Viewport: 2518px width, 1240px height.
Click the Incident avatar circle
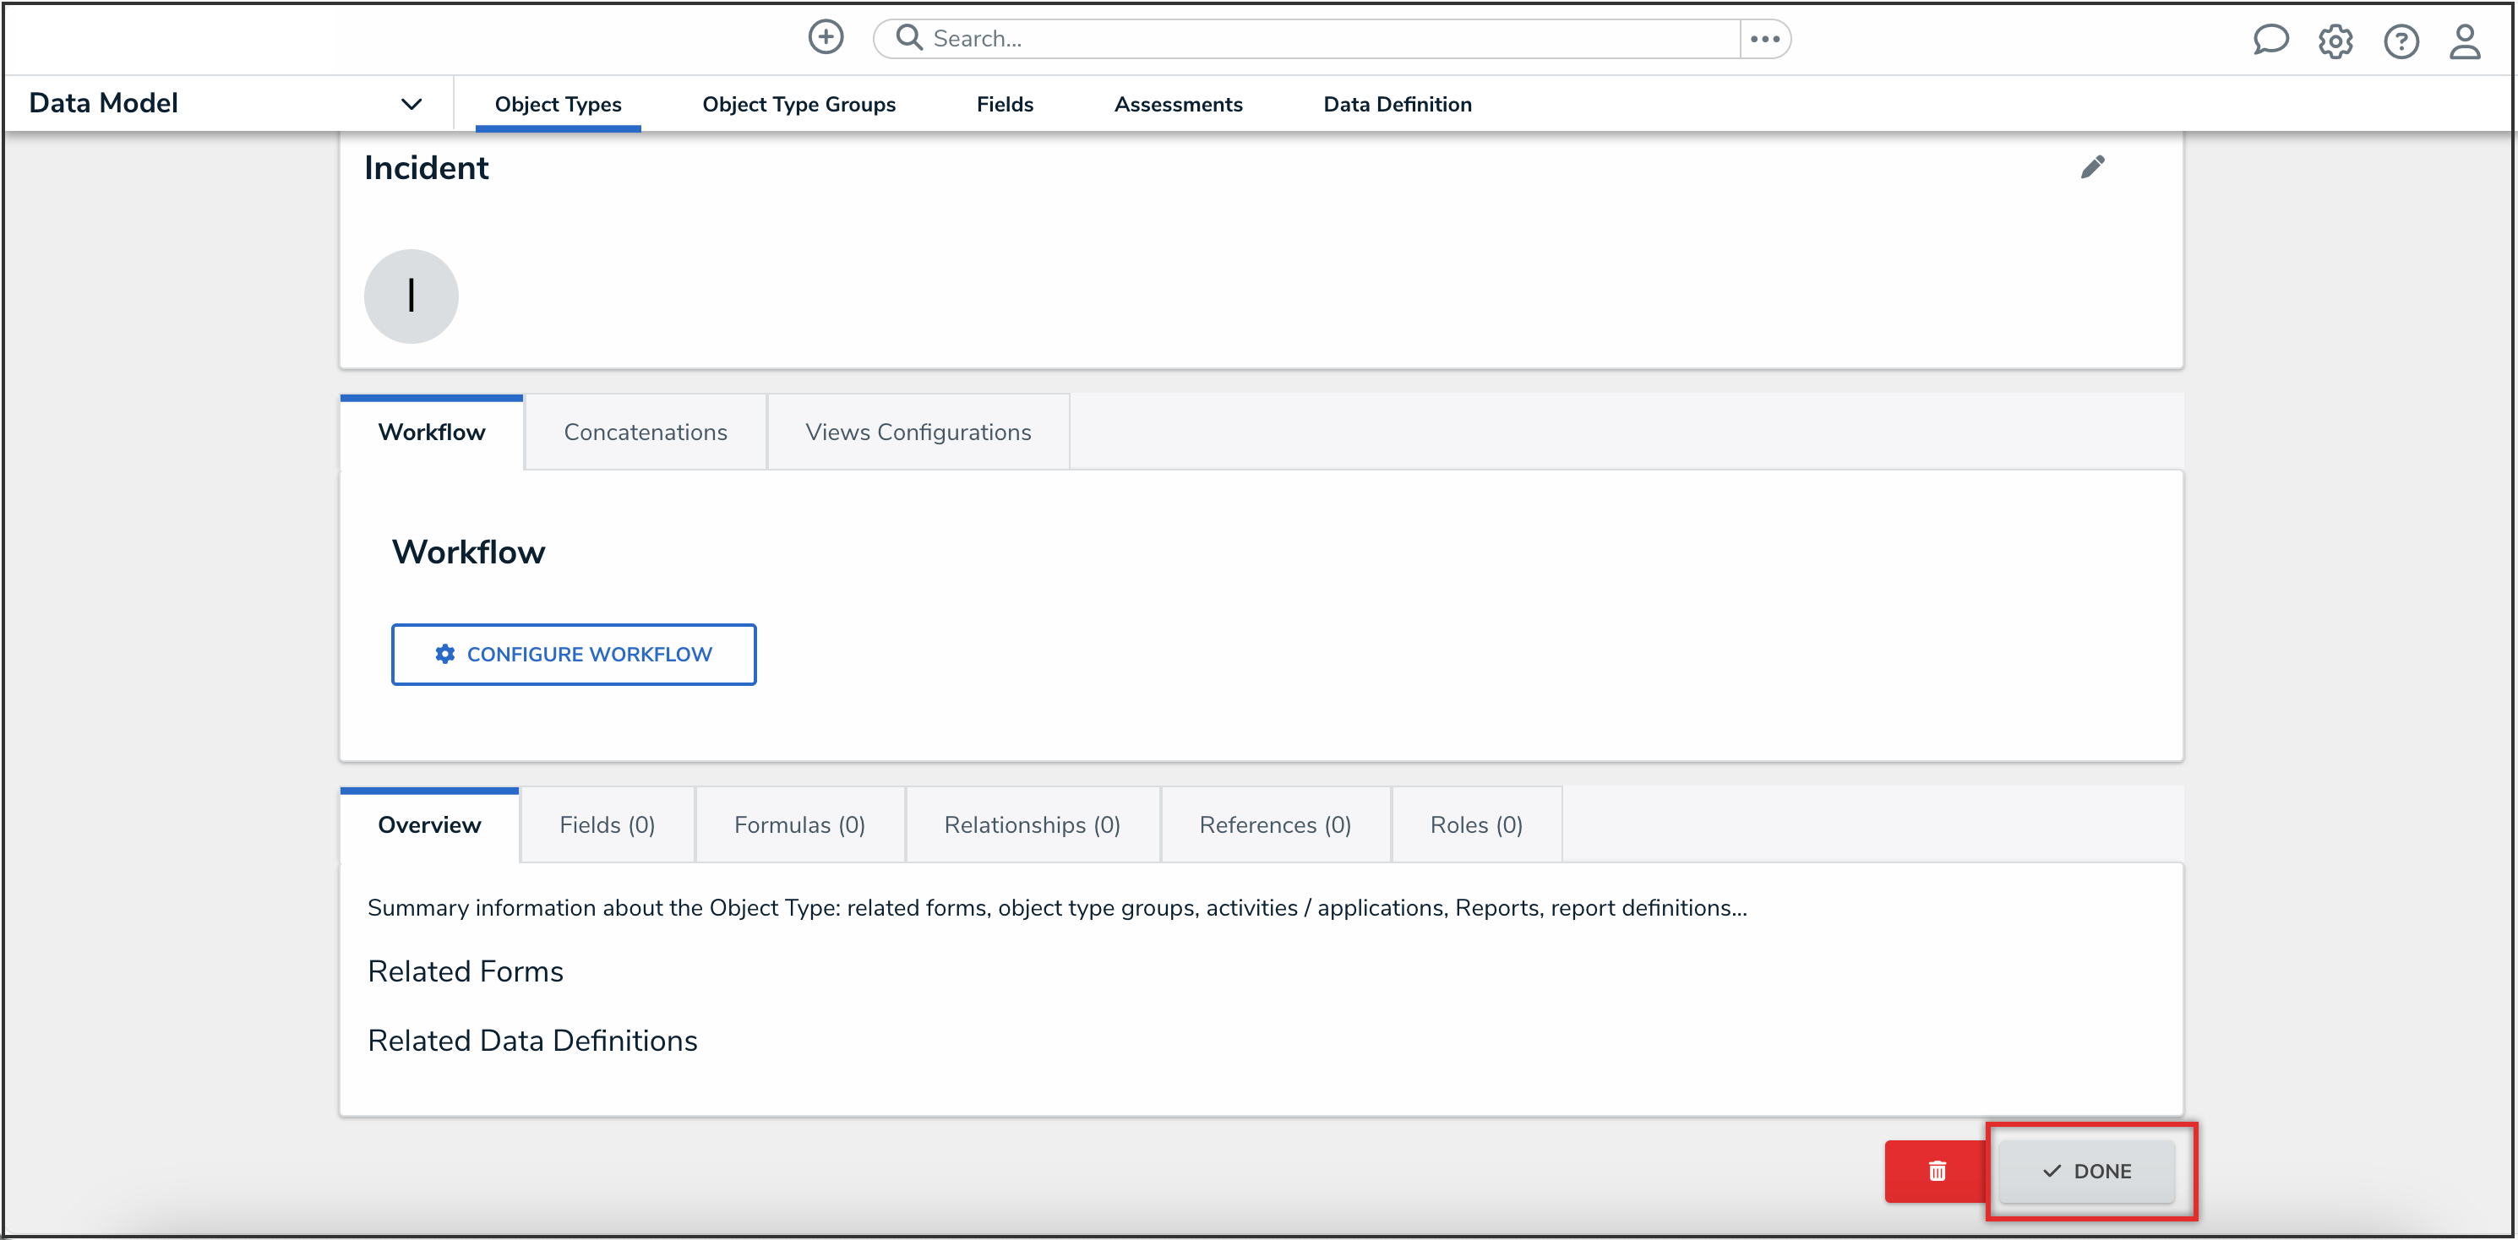[411, 296]
